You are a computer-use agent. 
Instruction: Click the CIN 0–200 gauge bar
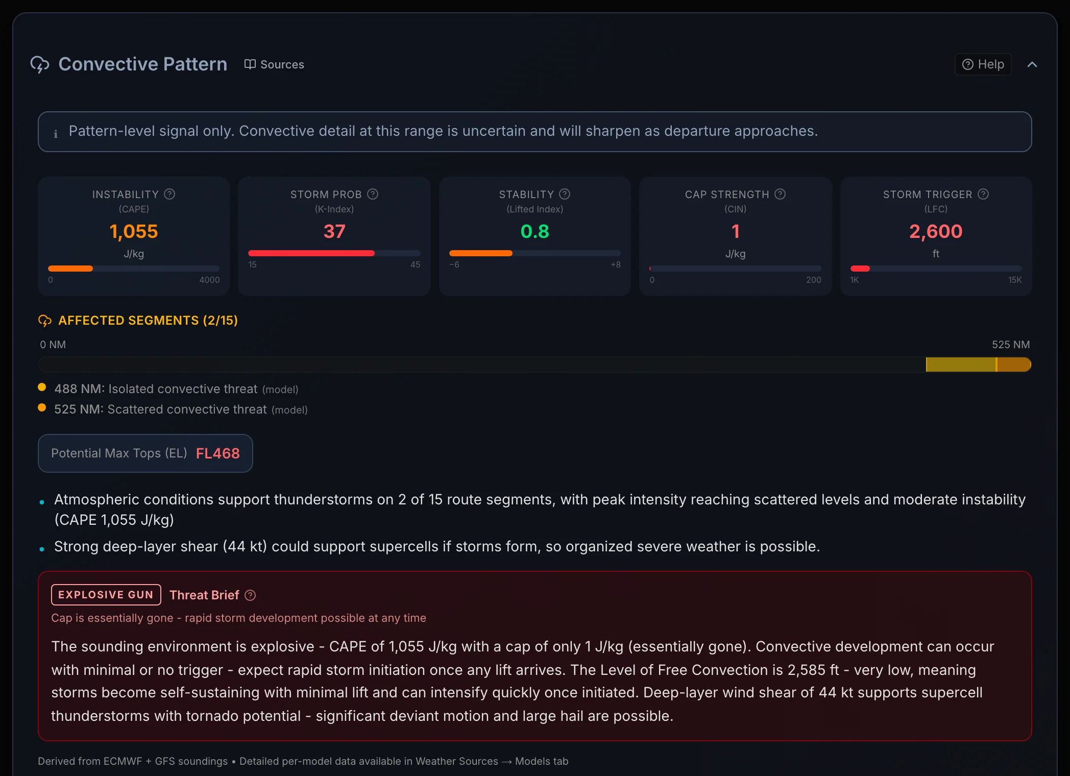tap(736, 269)
